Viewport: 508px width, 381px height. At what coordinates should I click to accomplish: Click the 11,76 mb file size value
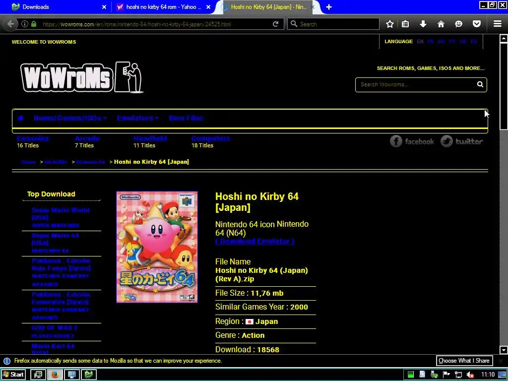pyautogui.click(x=267, y=294)
